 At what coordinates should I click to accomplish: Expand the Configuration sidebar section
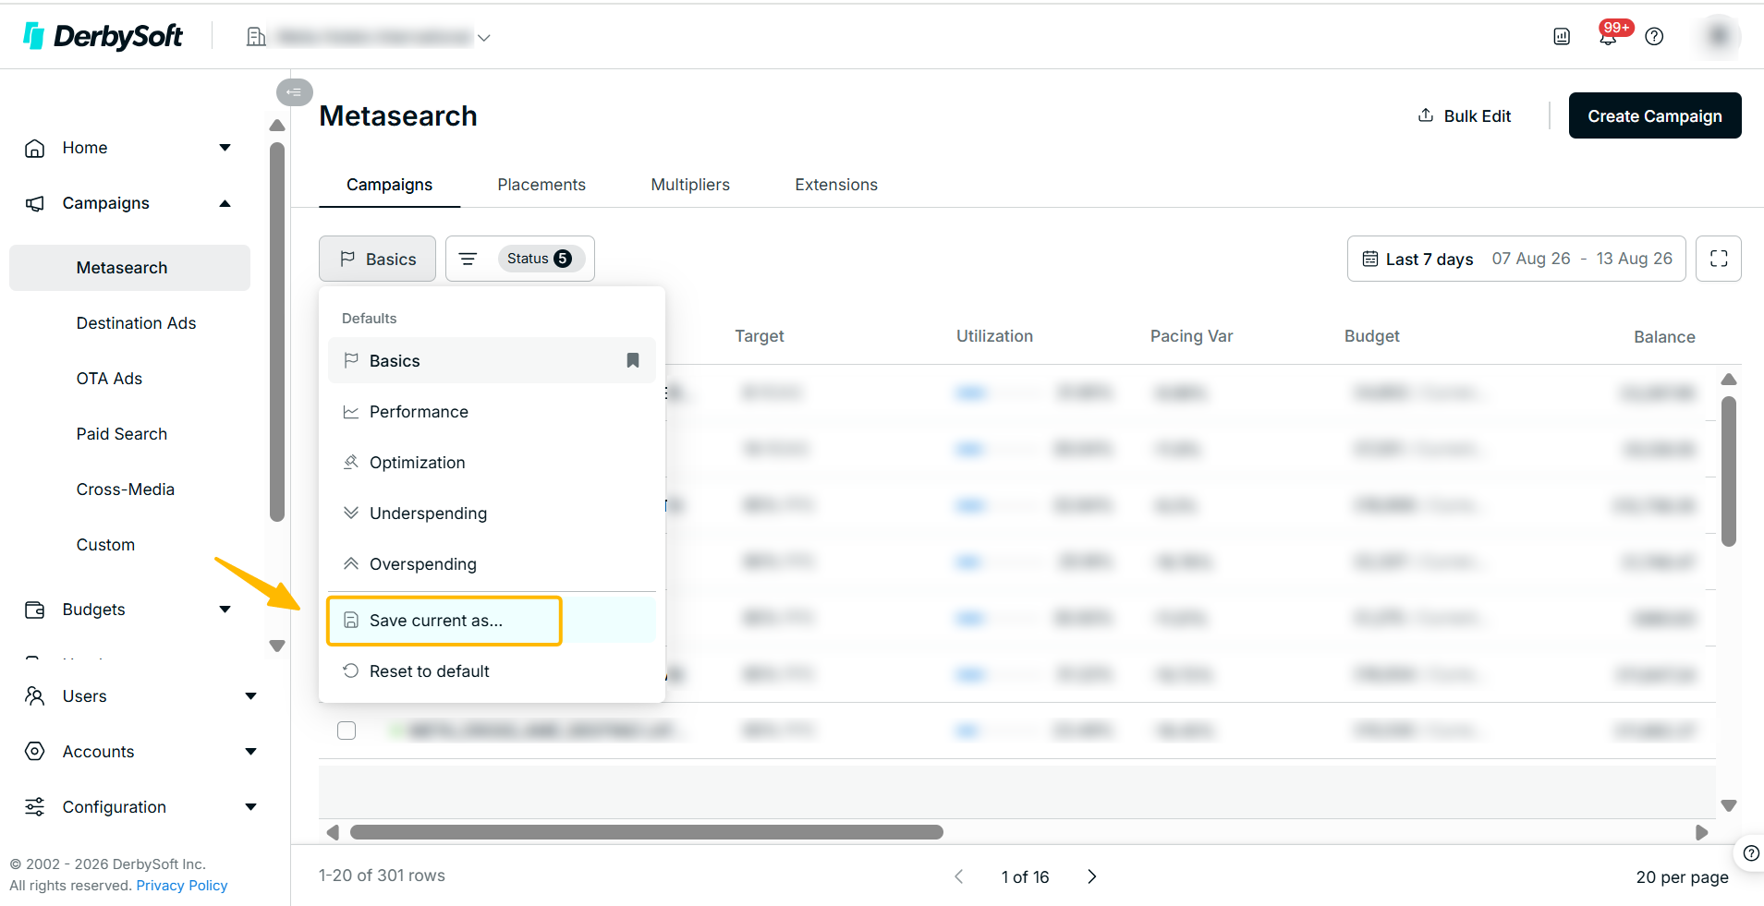pos(250,807)
